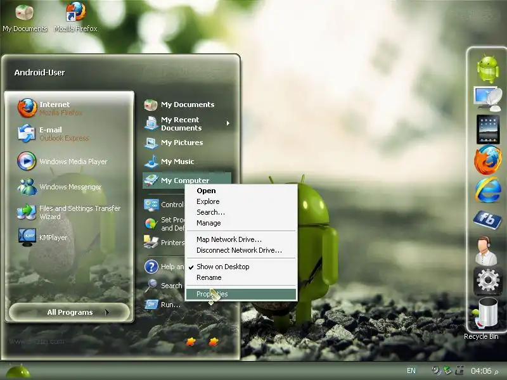Screen dimensions: 507x380
Task: Open the Facebook fb dock icon
Action: tap(487, 220)
